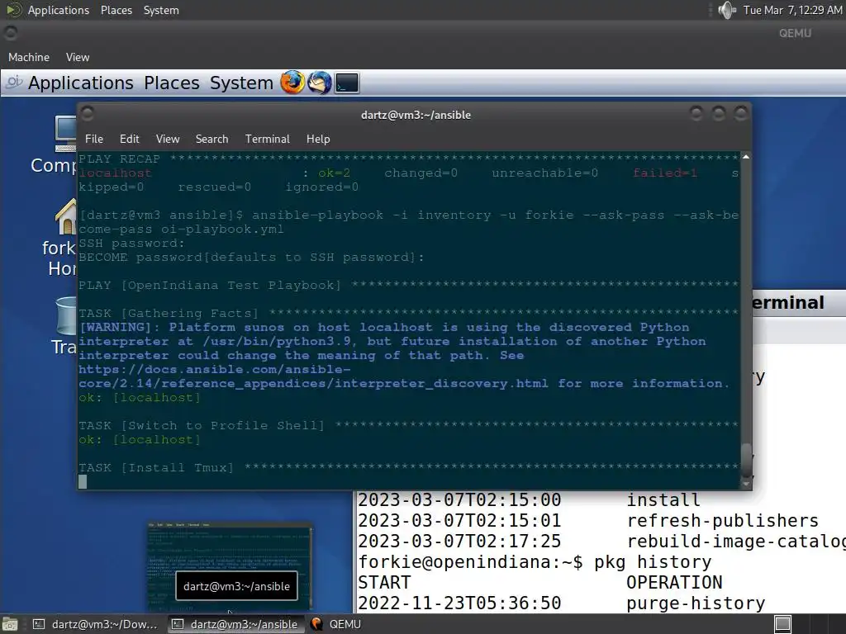This screenshot has height=634, width=846.
Task: Click 'rebuild-image-catalog' entry in guest terminal
Action: pyautogui.click(x=736, y=542)
